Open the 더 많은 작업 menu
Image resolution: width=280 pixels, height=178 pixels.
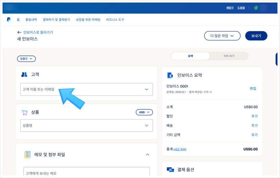tap(222, 36)
